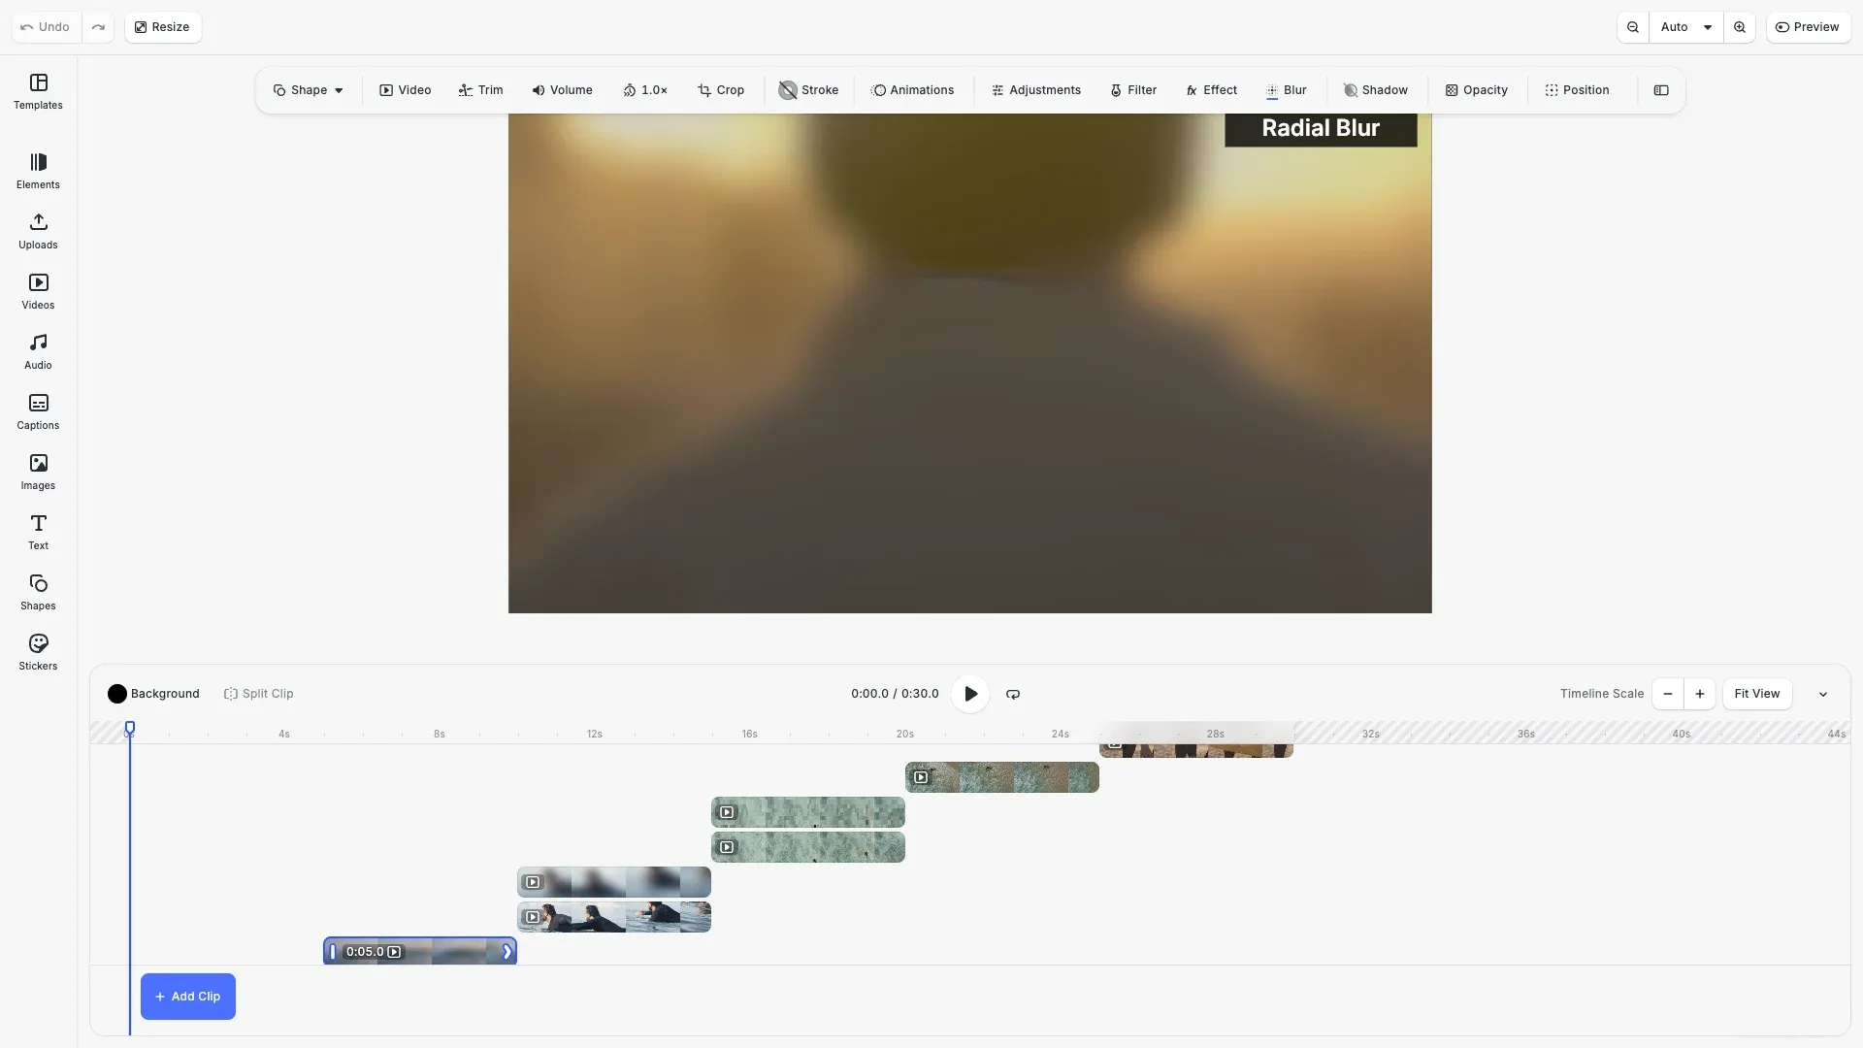Switch to the Filter tab
This screenshot has width=1863, height=1048.
(x=1133, y=89)
